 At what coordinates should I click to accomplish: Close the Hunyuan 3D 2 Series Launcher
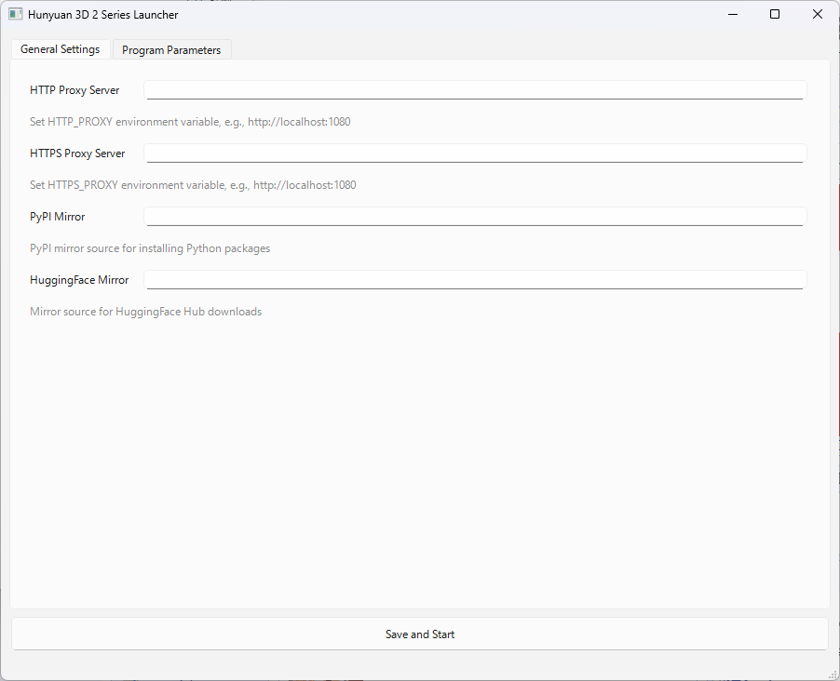[x=818, y=15]
